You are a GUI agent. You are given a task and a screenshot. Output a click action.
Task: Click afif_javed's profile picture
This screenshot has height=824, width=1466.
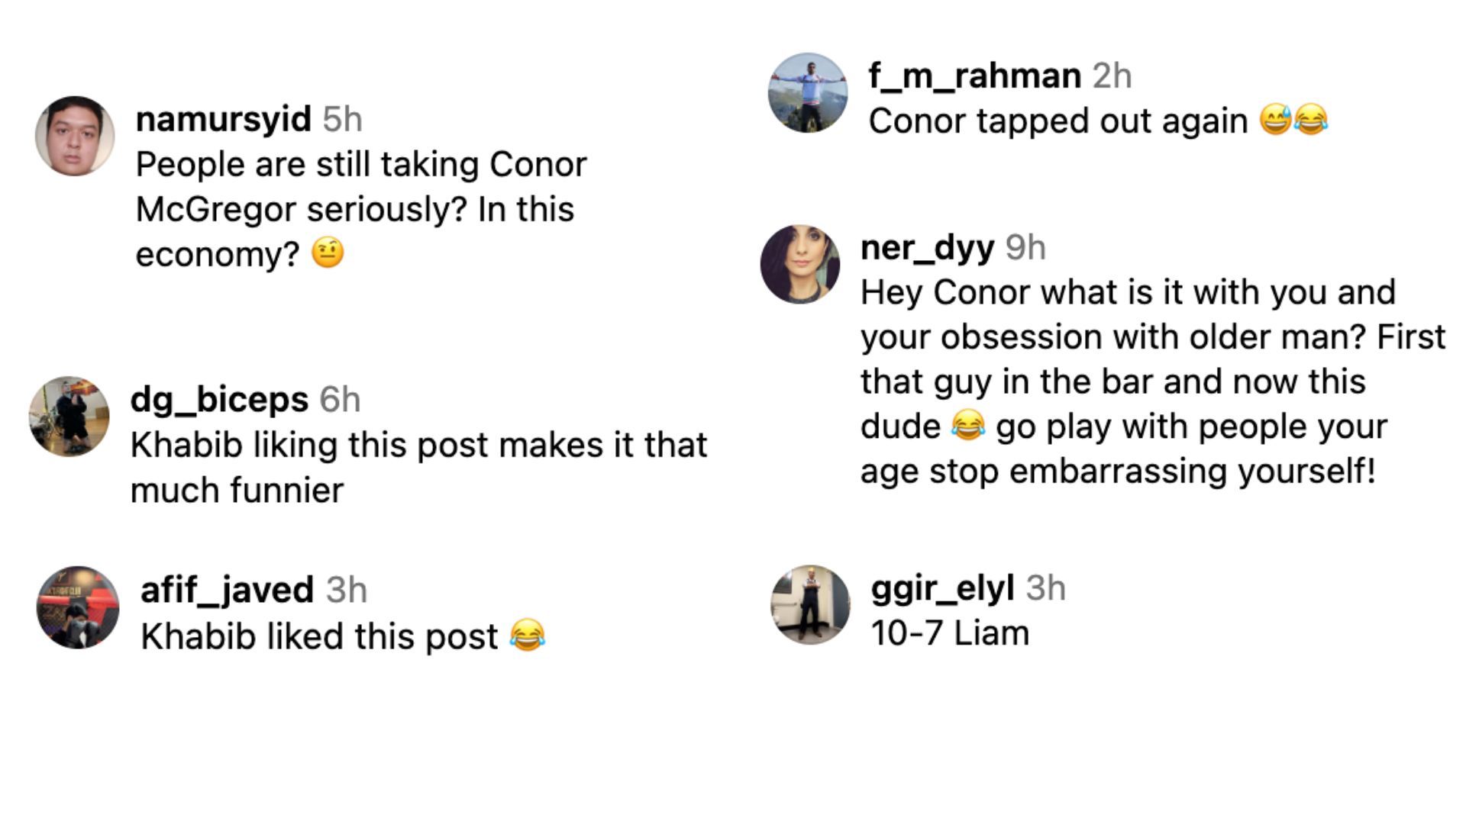(78, 607)
